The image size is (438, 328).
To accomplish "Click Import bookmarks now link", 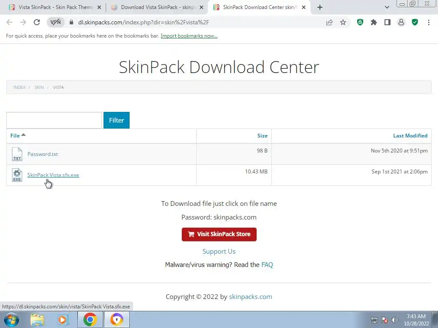I will [x=189, y=36].
